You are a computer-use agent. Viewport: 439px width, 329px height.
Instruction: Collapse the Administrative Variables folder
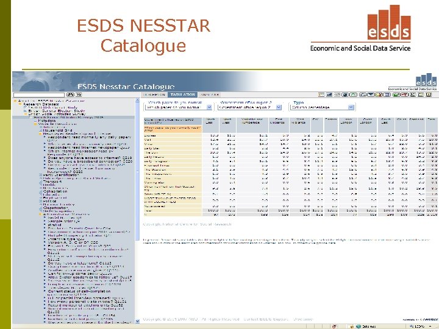[x=41, y=214]
